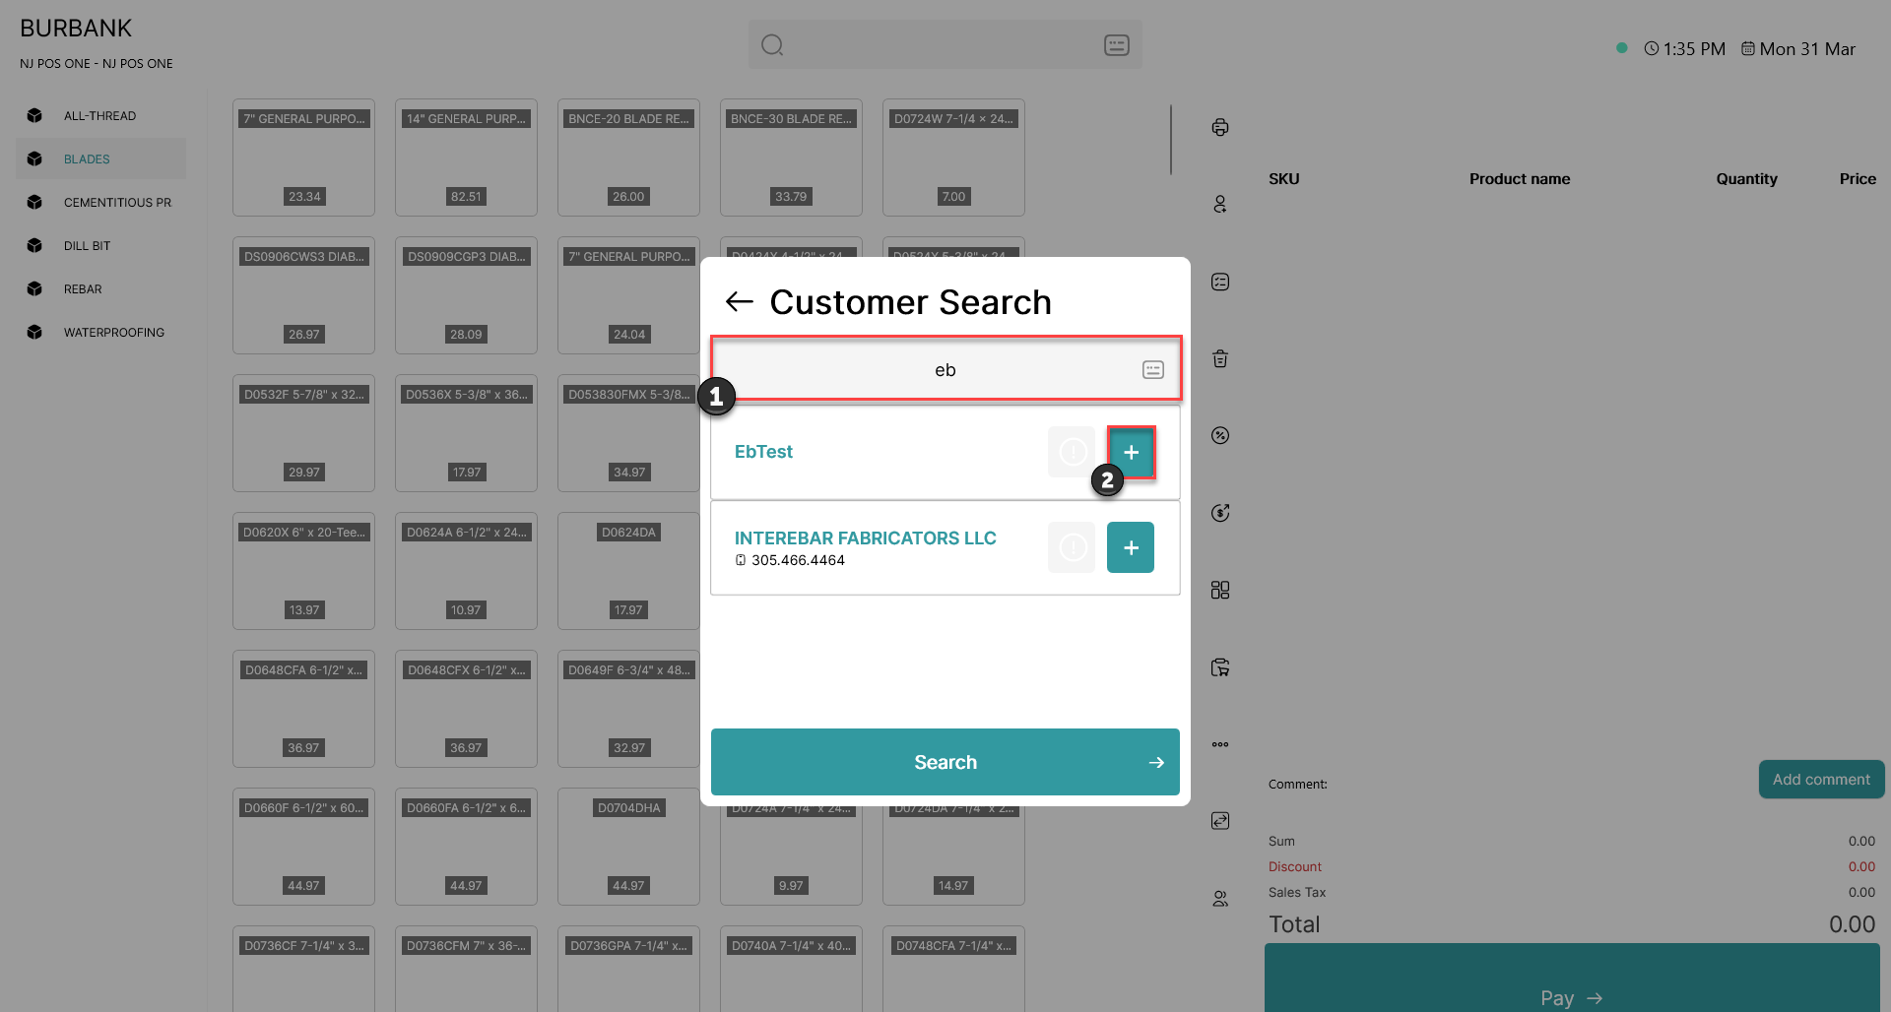Screen dimensions: 1891x1012
Task: Select the D0649F 6-3/4" x 48... product tile
Action: (628, 709)
